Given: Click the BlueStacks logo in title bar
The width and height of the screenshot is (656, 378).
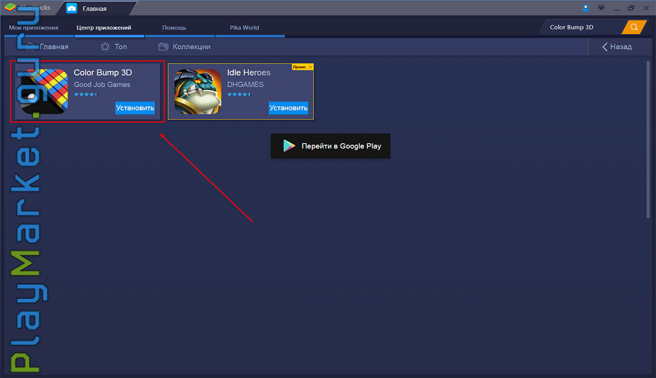Looking at the screenshot, I should [x=10, y=8].
